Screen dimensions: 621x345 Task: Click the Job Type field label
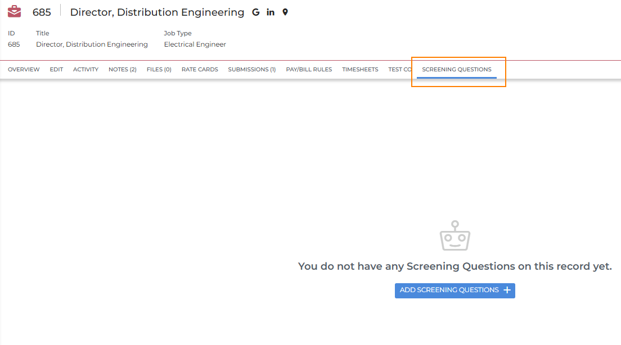pos(178,33)
